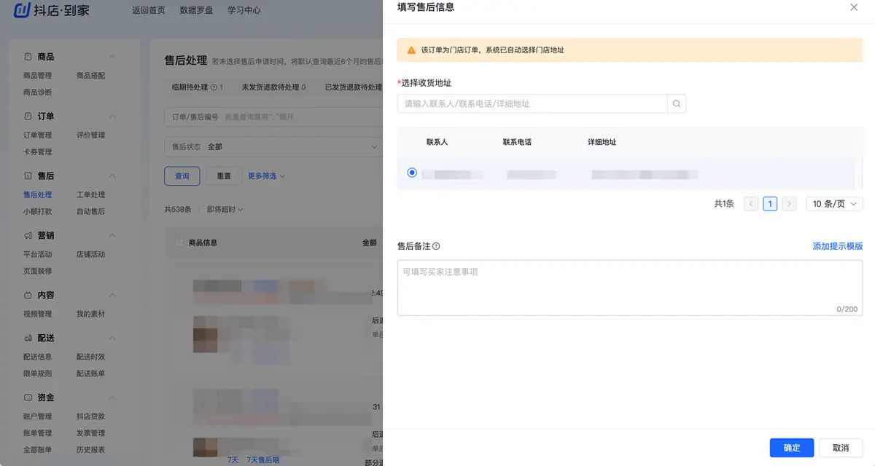Collapse the 售后 sidebar section chevron
Image resolution: width=875 pixels, height=466 pixels.
tap(112, 176)
